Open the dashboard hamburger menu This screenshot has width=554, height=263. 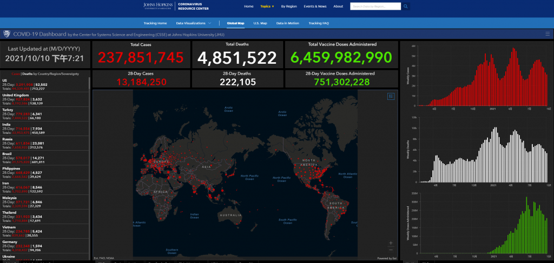(548, 33)
